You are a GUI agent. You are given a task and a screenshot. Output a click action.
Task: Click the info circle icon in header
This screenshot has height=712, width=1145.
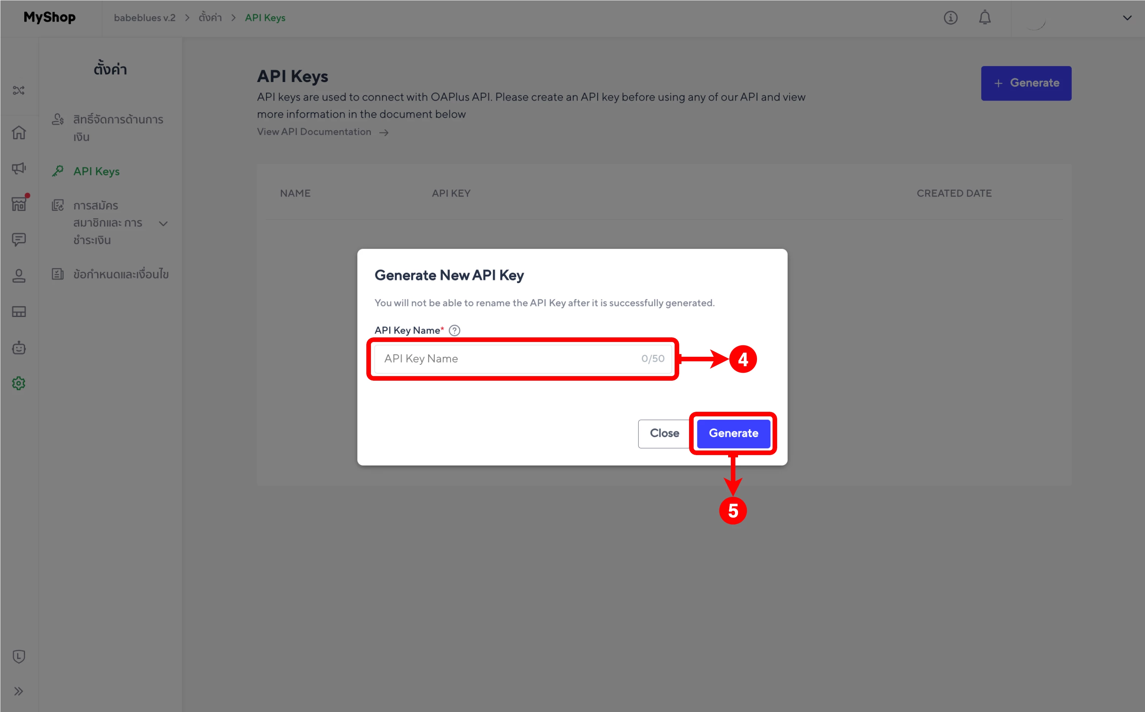951,18
